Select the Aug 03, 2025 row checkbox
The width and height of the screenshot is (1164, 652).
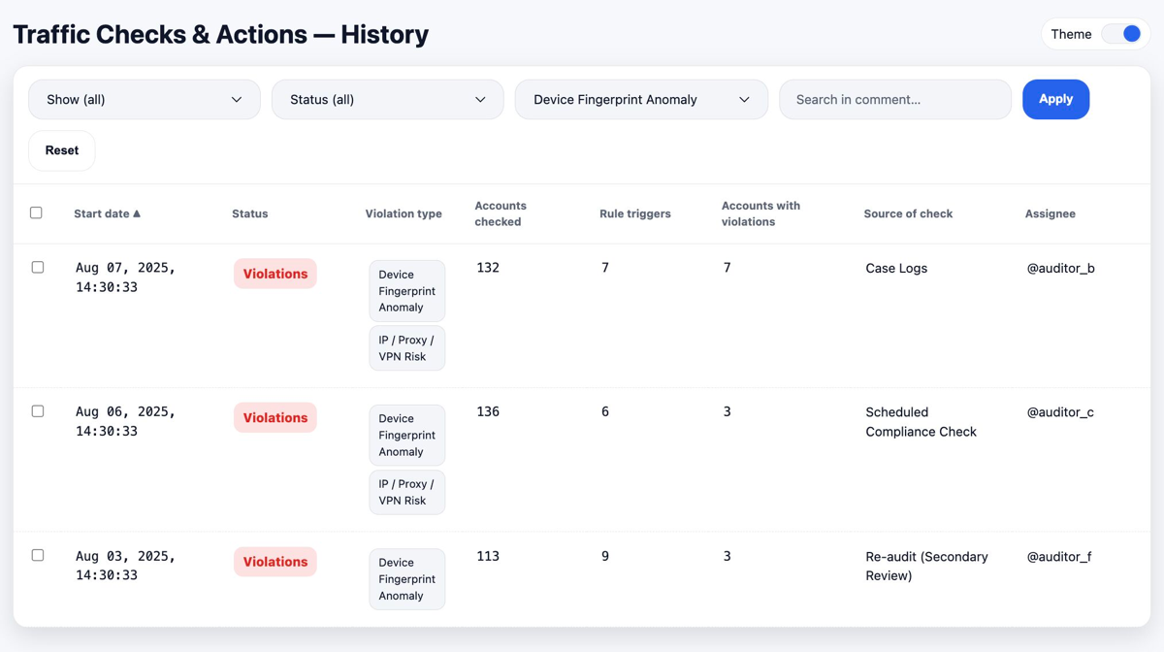38,555
